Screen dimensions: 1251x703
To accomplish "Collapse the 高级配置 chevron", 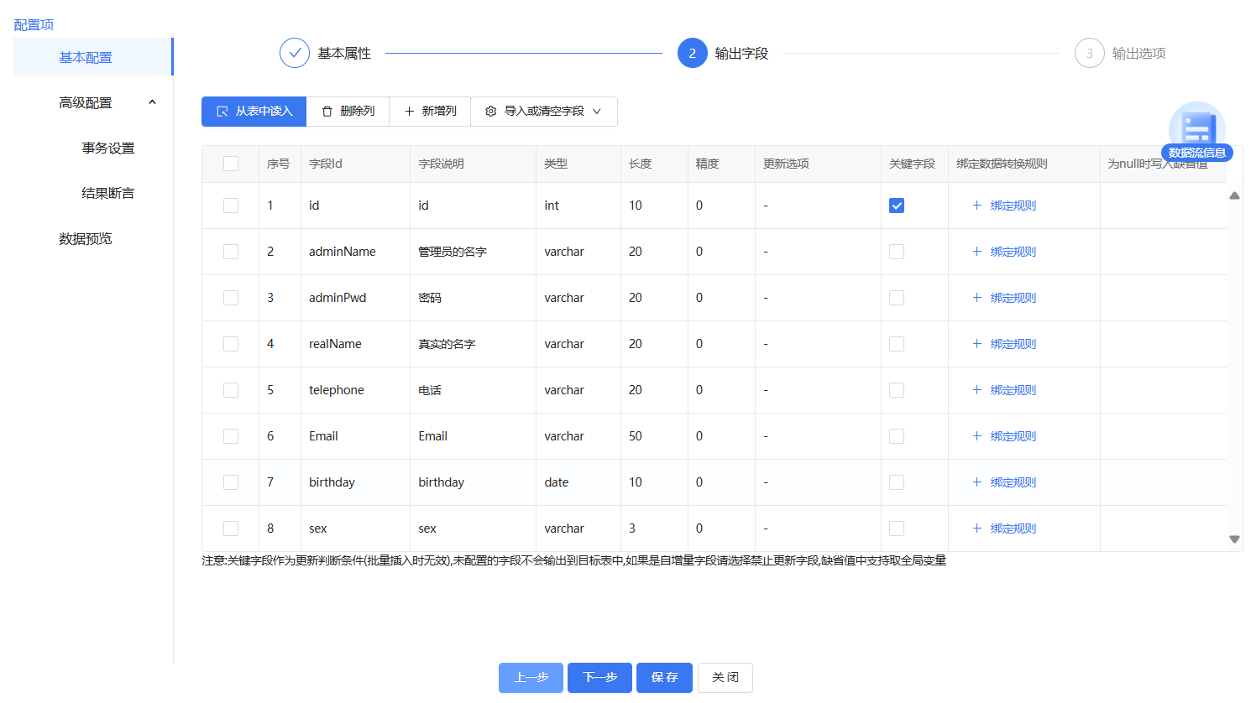I will (152, 102).
